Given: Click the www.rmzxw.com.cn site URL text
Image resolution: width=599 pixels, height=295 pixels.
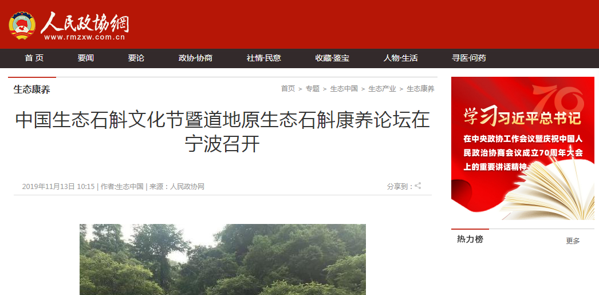Looking at the screenshot, I should 84,37.
